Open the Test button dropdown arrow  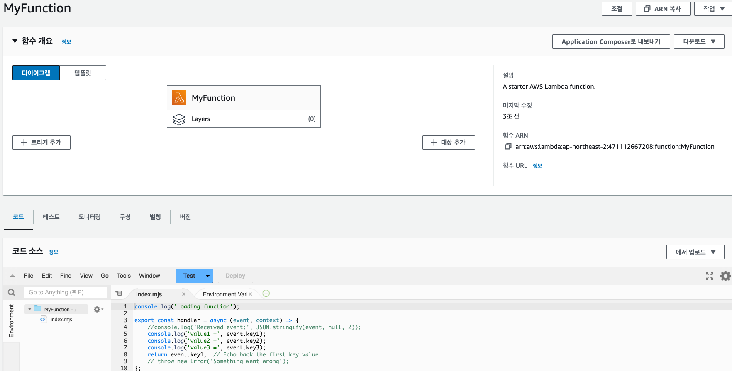(208, 276)
